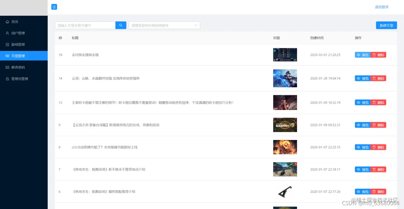The height and width of the screenshot is (209, 404).
Task: Click the chevron in the 请搜索游戏名称选择游戏 selector
Action: [x=196, y=25]
